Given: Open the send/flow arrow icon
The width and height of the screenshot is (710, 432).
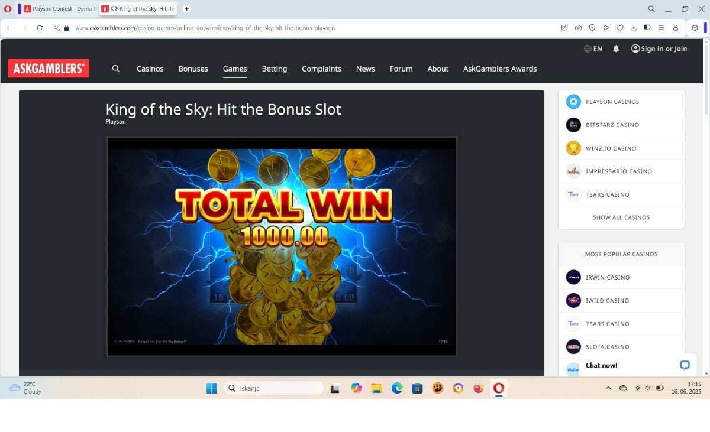Looking at the screenshot, I should tap(606, 28).
